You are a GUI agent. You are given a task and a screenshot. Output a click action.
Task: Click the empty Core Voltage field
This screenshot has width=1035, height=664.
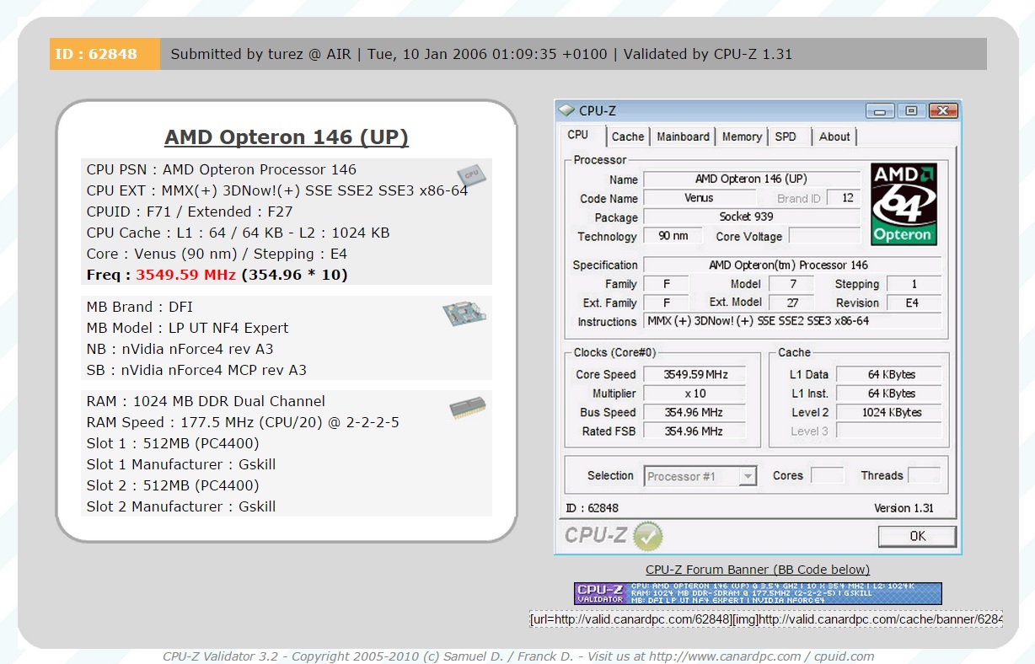click(x=823, y=236)
